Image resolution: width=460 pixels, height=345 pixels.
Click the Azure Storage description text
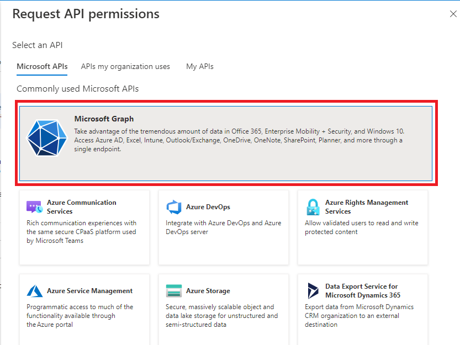(221, 316)
